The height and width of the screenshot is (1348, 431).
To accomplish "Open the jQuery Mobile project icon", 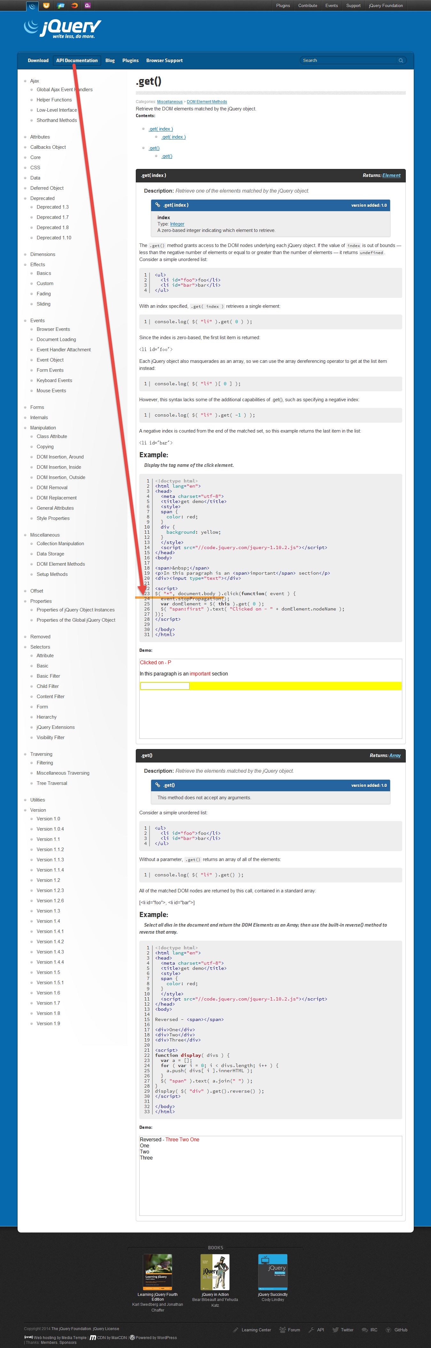I will 61,6.
